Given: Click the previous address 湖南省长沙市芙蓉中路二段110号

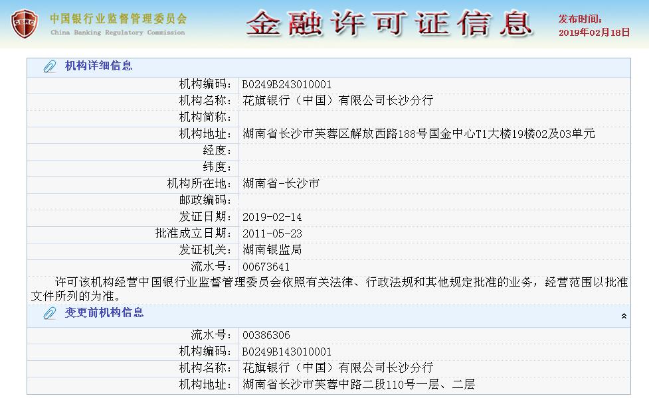Looking at the screenshot, I should [329, 385].
